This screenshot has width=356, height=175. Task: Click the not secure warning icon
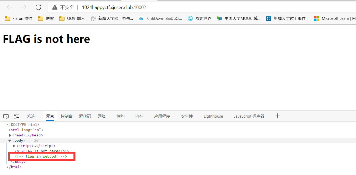[55, 7]
